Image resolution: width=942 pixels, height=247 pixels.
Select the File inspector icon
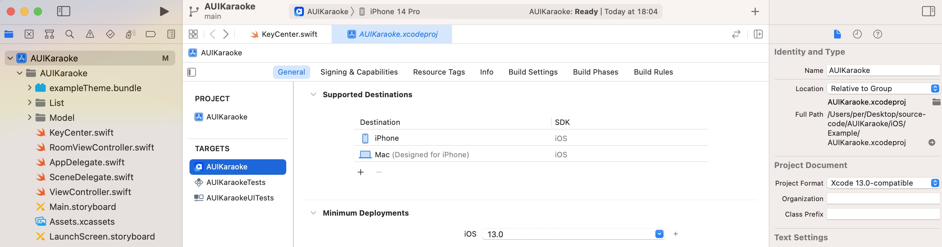click(x=837, y=34)
